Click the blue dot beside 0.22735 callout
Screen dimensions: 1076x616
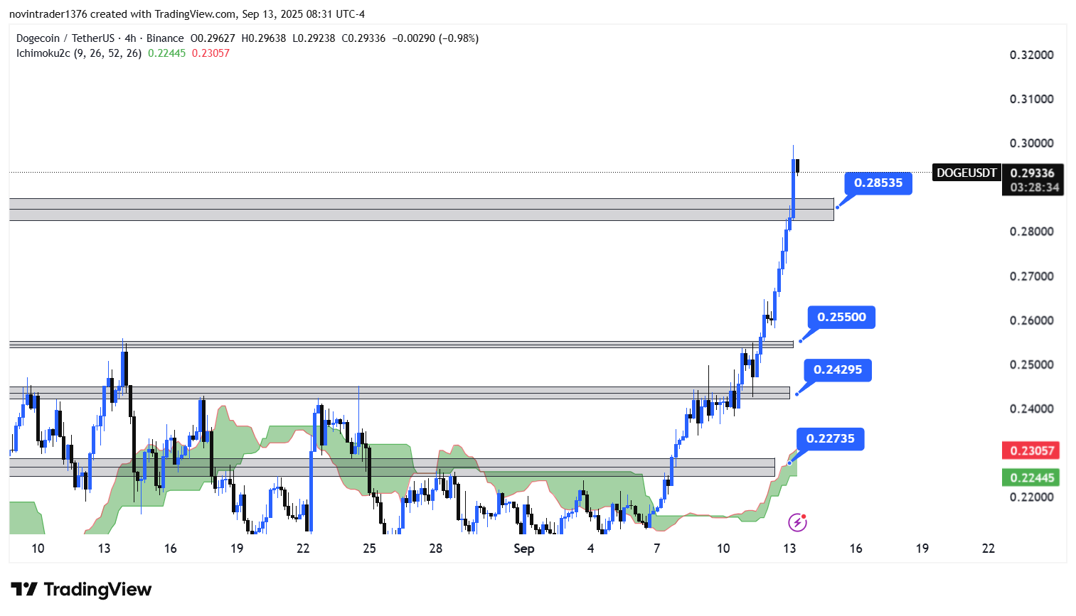(x=789, y=463)
